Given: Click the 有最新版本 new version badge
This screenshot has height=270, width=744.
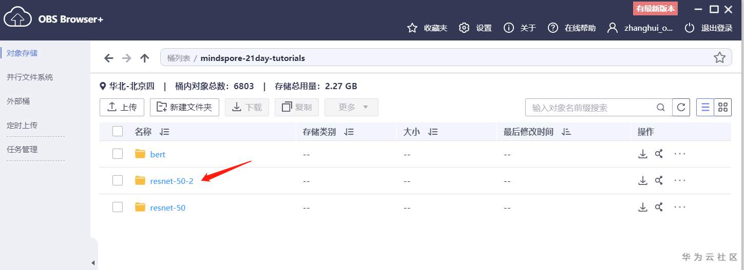Looking at the screenshot, I should tap(655, 9).
